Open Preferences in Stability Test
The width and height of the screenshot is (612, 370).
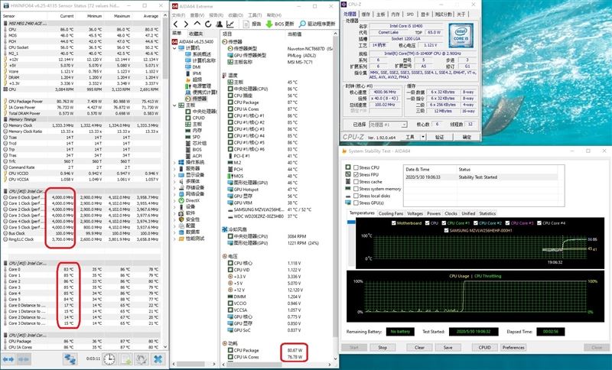pyautogui.click(x=513, y=347)
